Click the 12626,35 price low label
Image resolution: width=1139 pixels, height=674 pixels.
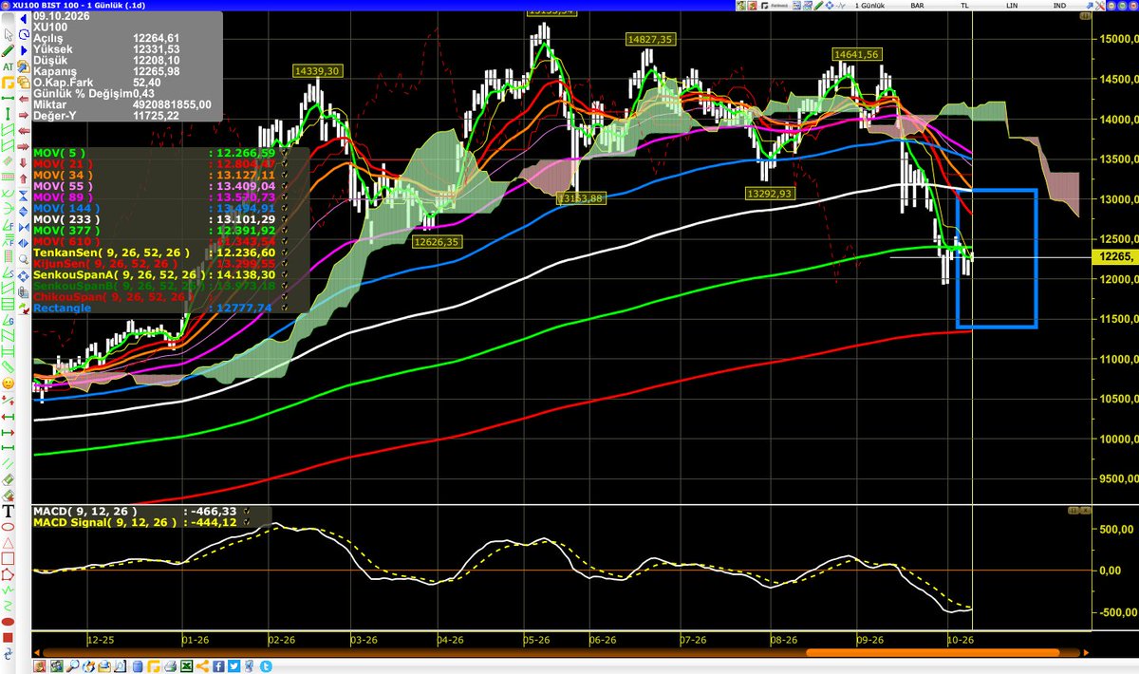click(x=437, y=242)
